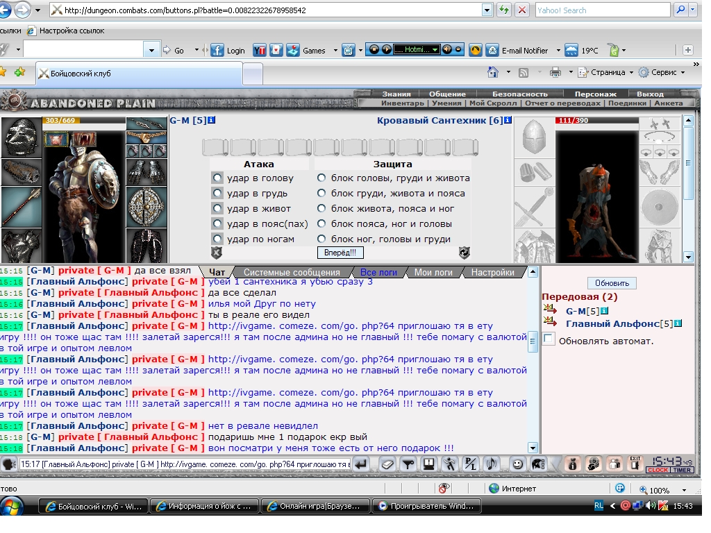Click the Обновить button in player list
The image size is (711, 533).
point(612,283)
